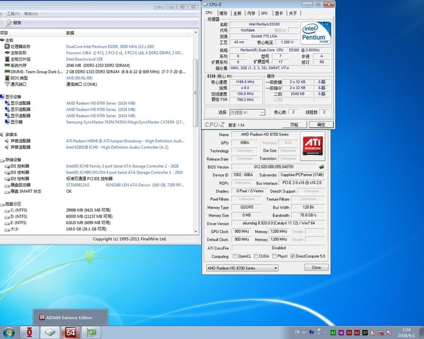Enable the OpenCL checkbox
This screenshot has height=339, width=424.
pos(235,256)
